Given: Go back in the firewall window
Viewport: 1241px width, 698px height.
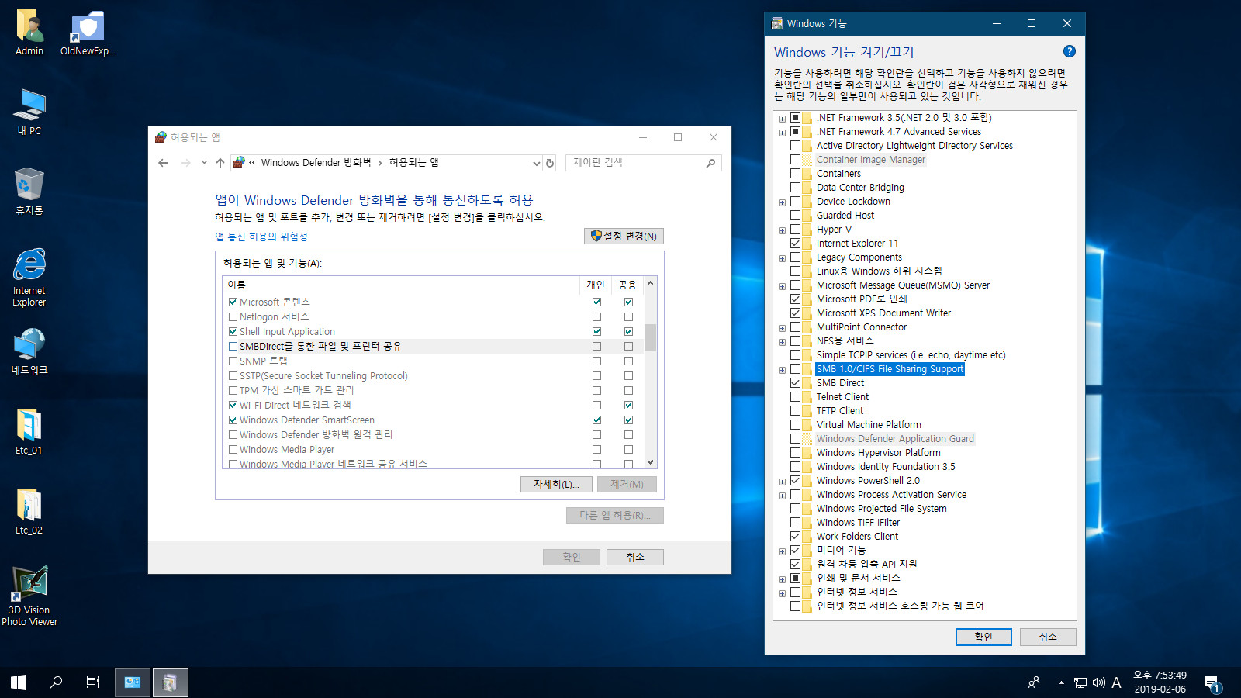Looking at the screenshot, I should pyautogui.click(x=163, y=163).
